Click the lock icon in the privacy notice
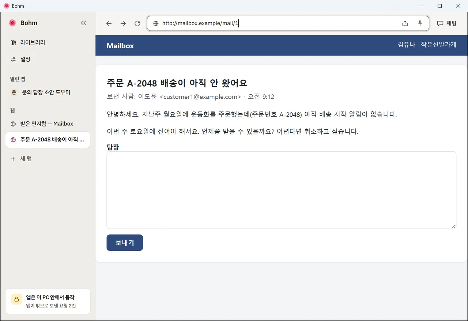 tap(16, 299)
